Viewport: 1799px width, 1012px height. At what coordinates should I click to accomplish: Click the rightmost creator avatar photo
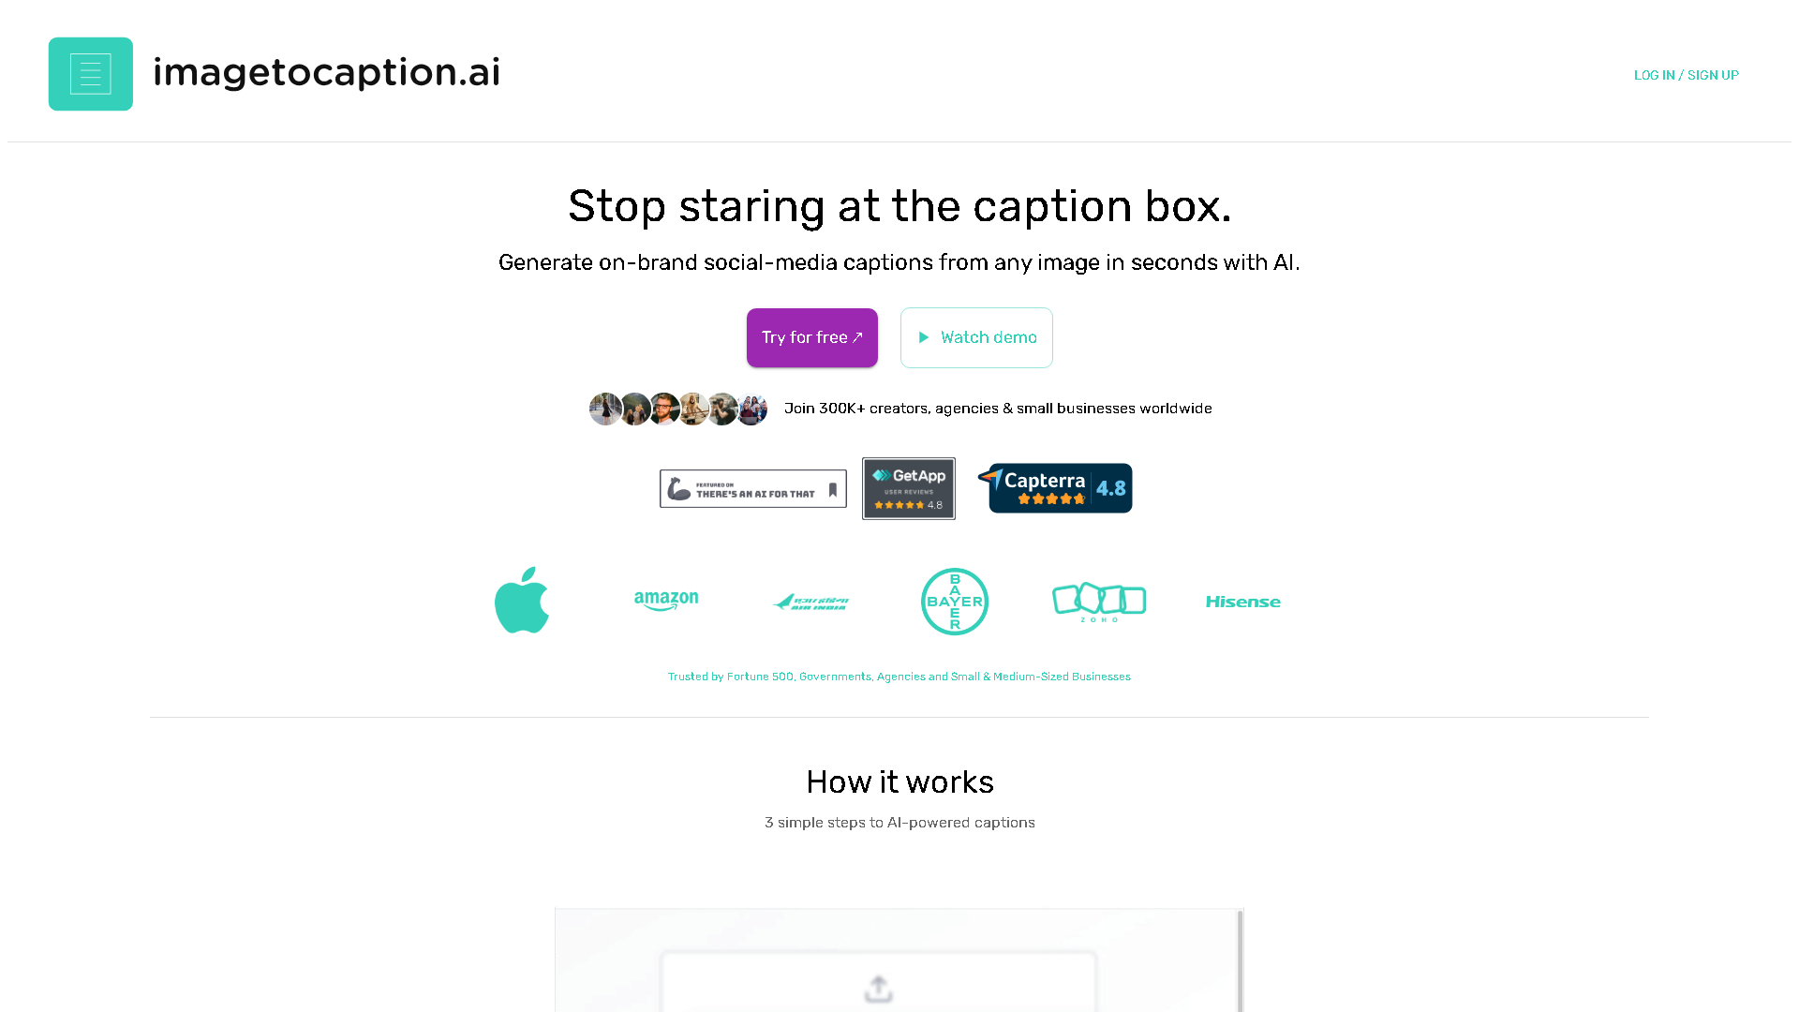(751, 409)
